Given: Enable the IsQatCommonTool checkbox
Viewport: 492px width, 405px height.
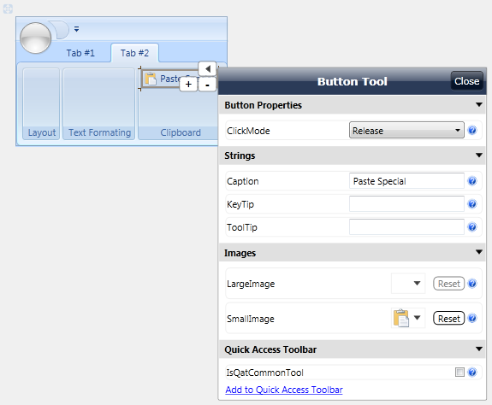Looking at the screenshot, I should (x=459, y=373).
